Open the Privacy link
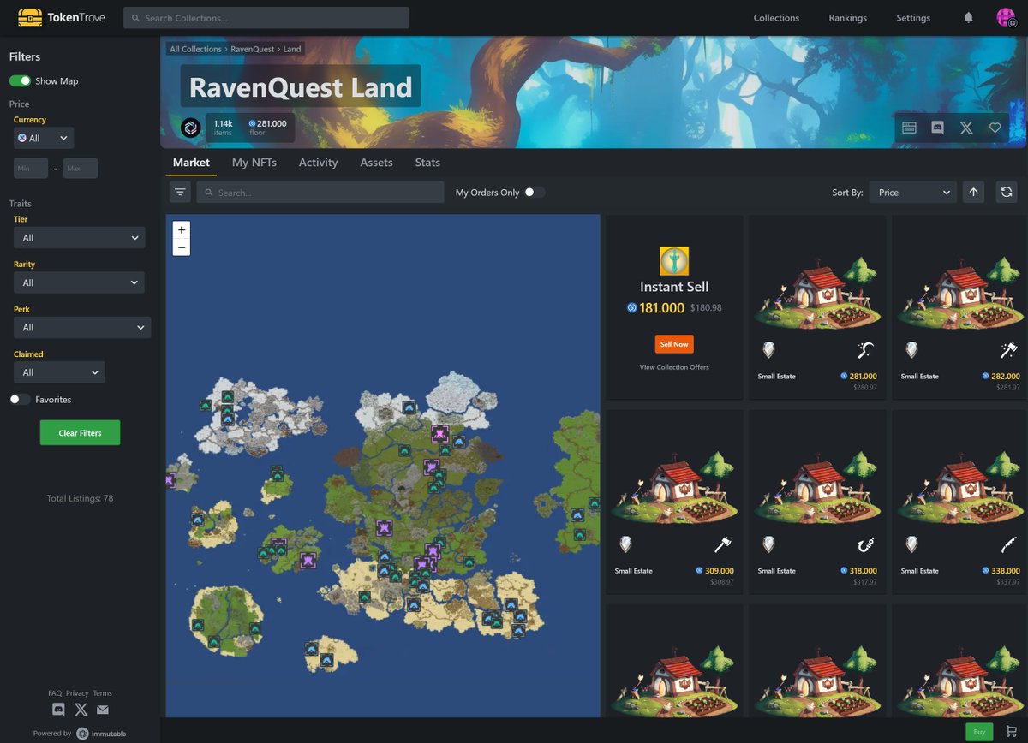1028x743 pixels. 77,693
